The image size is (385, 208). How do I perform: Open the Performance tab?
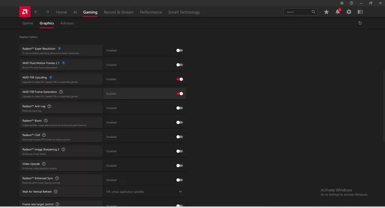tap(151, 12)
